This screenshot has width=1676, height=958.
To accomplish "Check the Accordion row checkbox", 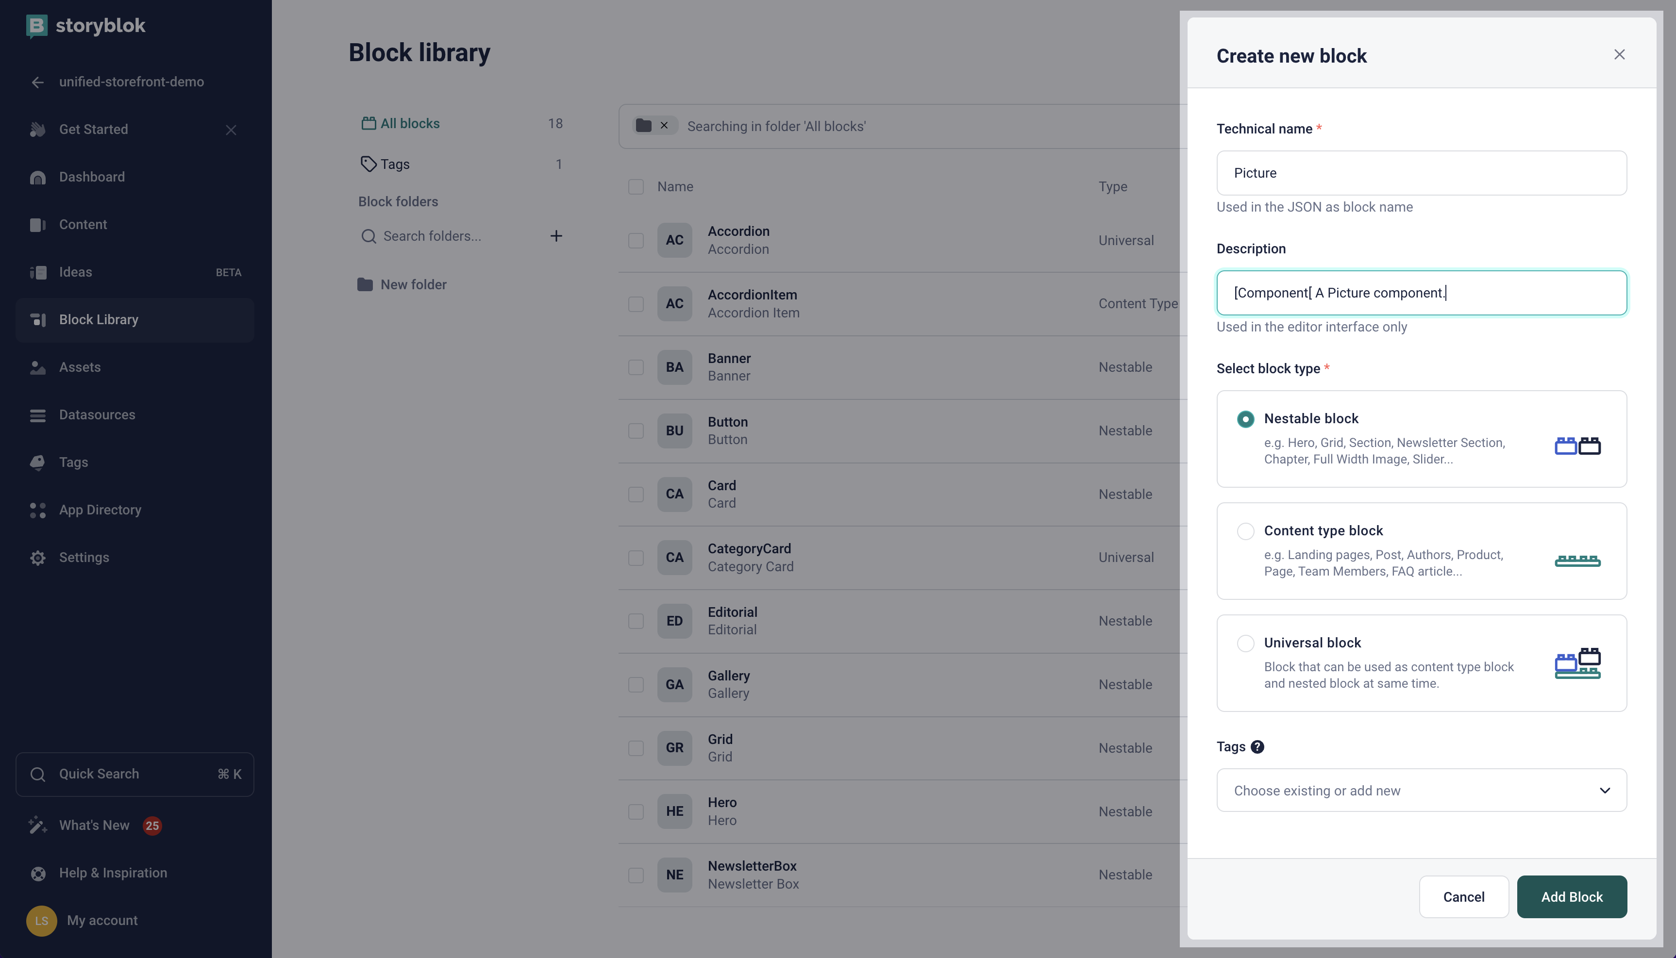I will point(636,241).
